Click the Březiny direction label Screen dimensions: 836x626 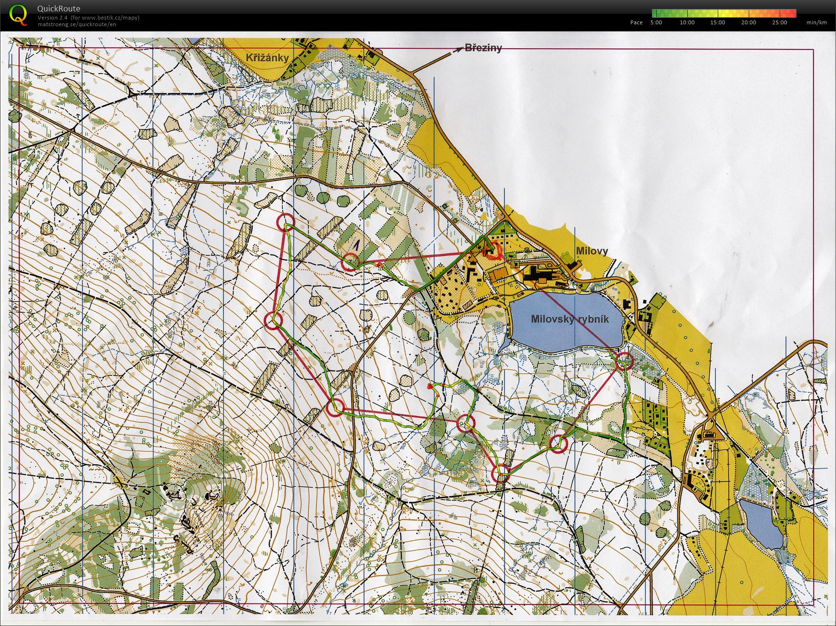click(x=483, y=48)
